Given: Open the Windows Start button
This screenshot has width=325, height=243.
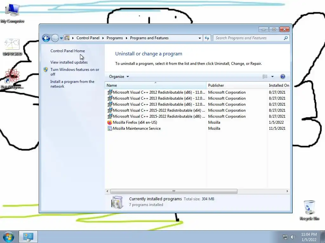Looking at the screenshot, I should (9, 237).
